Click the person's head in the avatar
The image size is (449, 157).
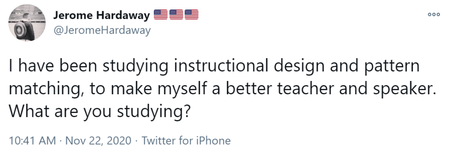(x=27, y=16)
